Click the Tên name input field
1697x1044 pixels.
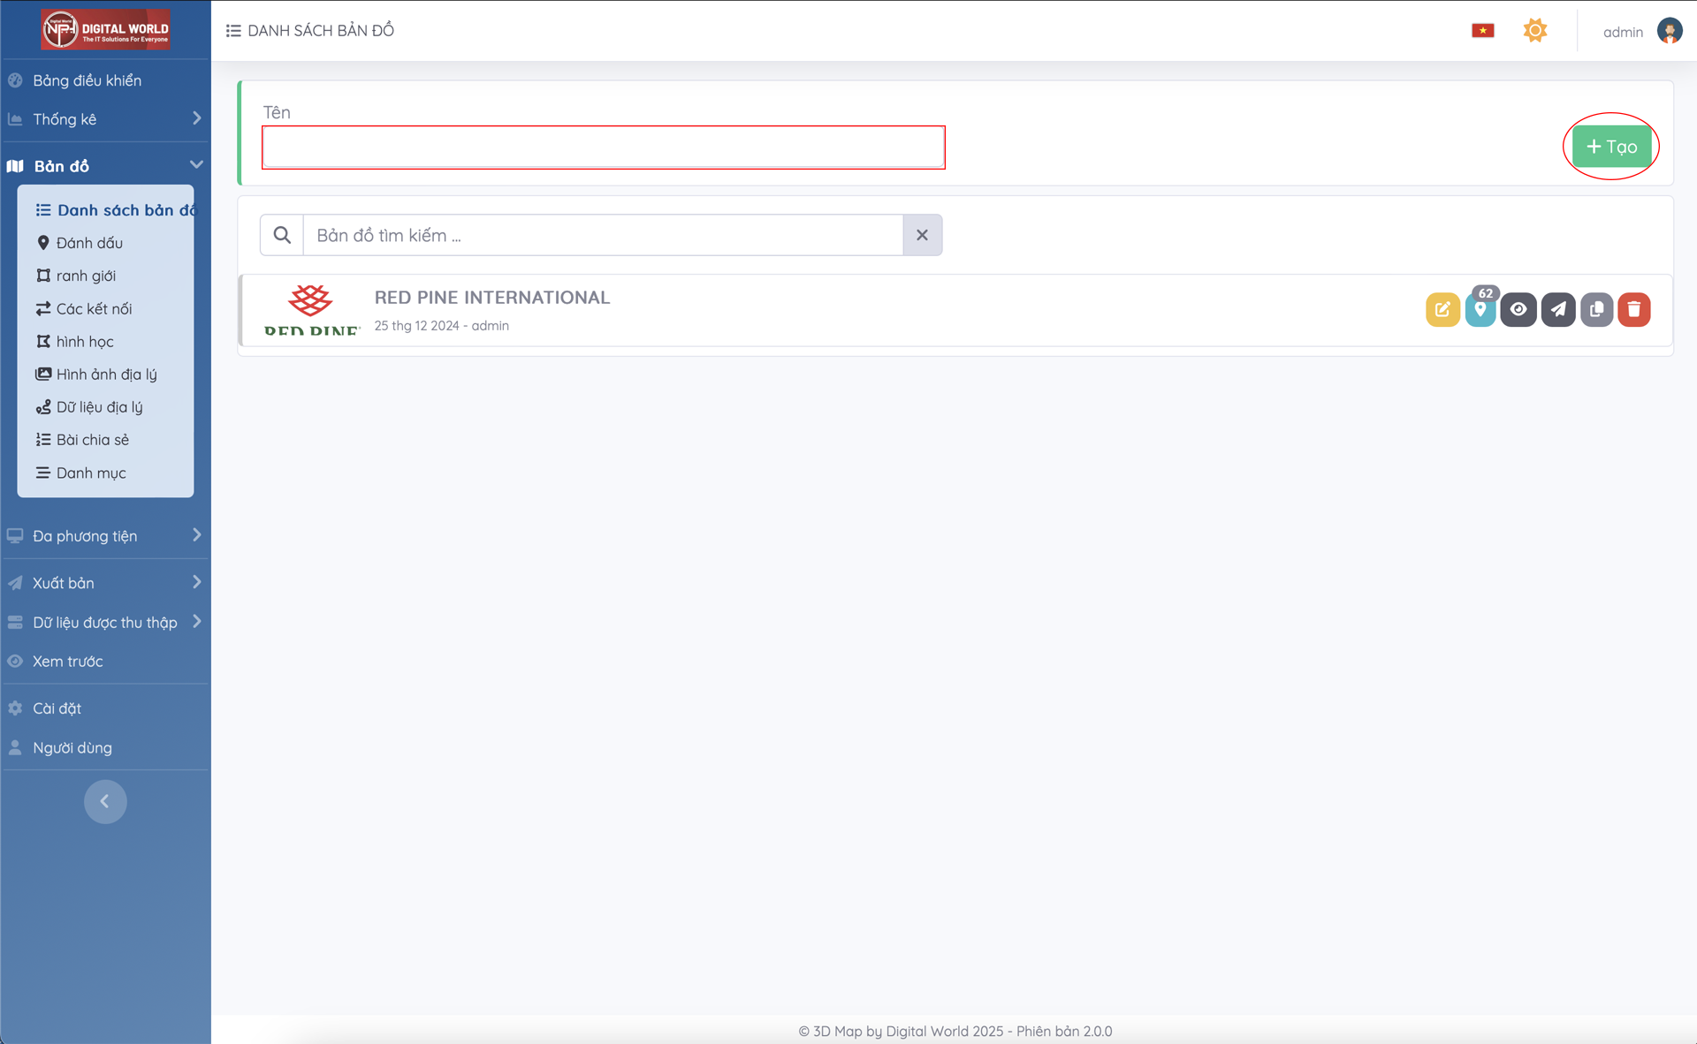[603, 148]
